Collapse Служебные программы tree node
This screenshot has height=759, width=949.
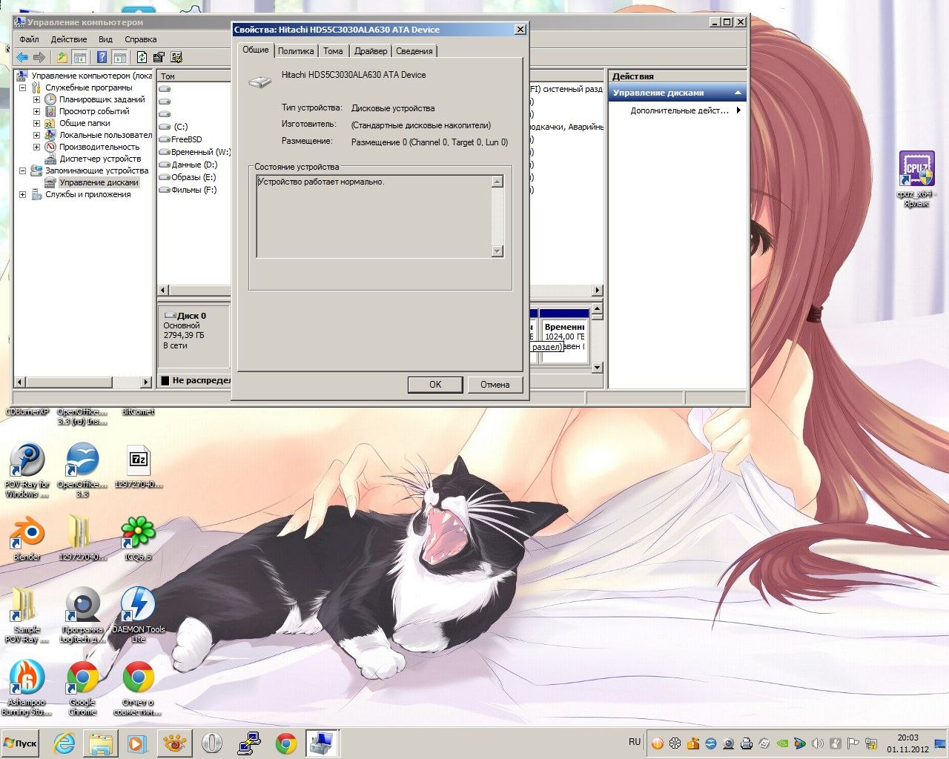coord(22,87)
